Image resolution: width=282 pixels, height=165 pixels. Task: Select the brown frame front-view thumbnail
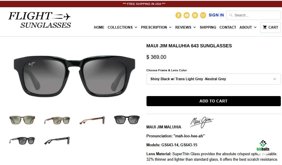click(x=22, y=120)
